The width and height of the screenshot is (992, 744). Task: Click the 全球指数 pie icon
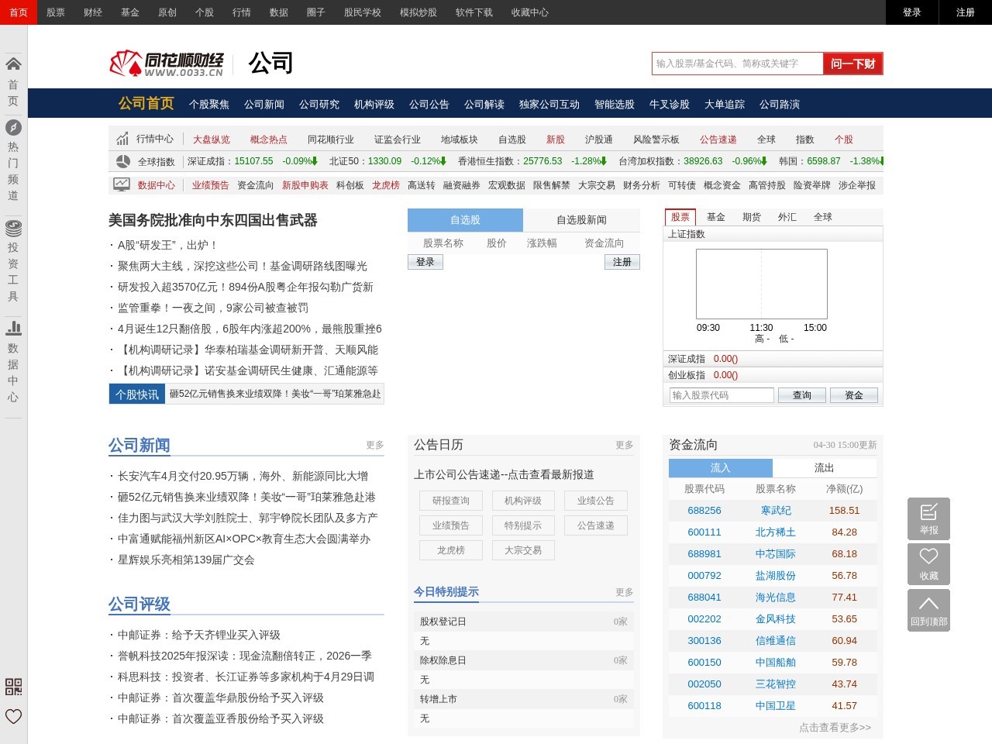click(x=122, y=161)
